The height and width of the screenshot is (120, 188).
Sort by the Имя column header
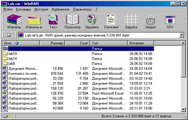21,43
